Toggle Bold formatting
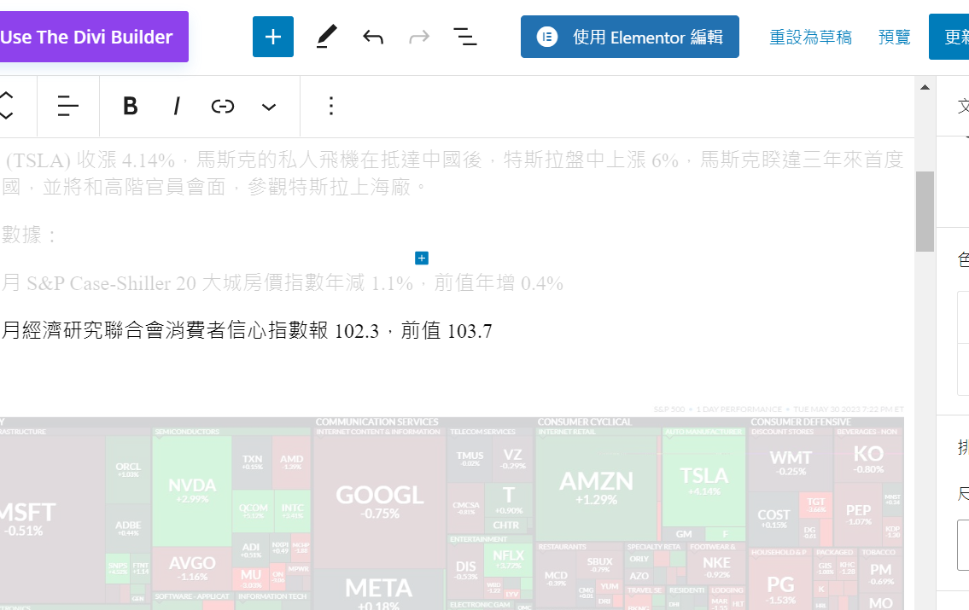The width and height of the screenshot is (969, 610). [x=130, y=106]
